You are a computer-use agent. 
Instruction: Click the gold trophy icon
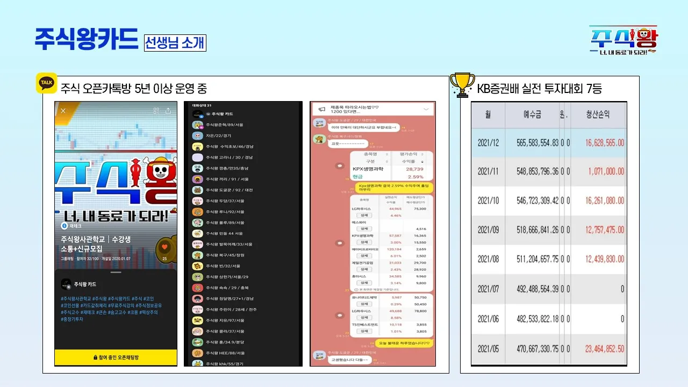tap(462, 85)
